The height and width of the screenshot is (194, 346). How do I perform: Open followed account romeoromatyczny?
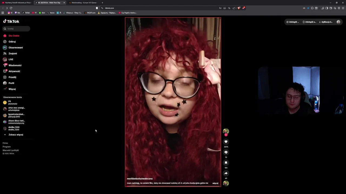14,122
